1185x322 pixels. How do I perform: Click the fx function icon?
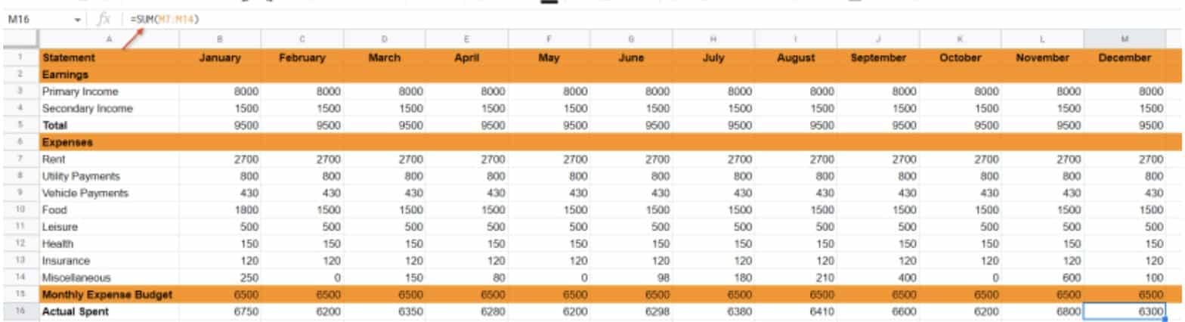pos(104,18)
